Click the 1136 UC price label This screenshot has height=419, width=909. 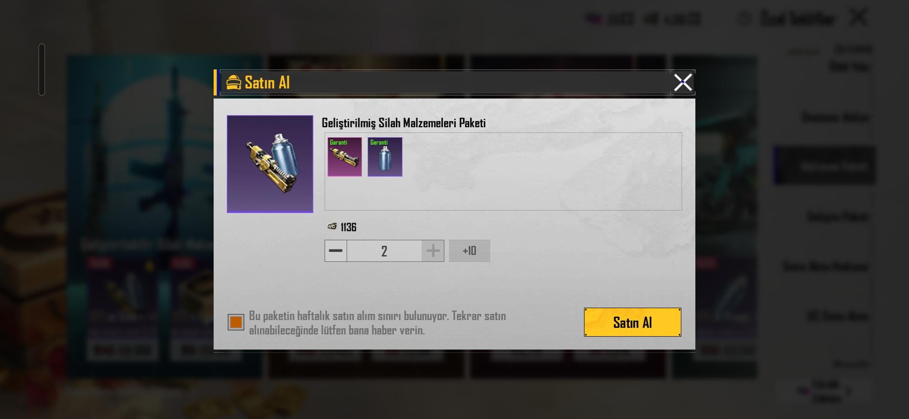(x=348, y=227)
